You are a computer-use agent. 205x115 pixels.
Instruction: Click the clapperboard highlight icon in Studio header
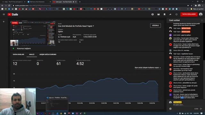159,14
